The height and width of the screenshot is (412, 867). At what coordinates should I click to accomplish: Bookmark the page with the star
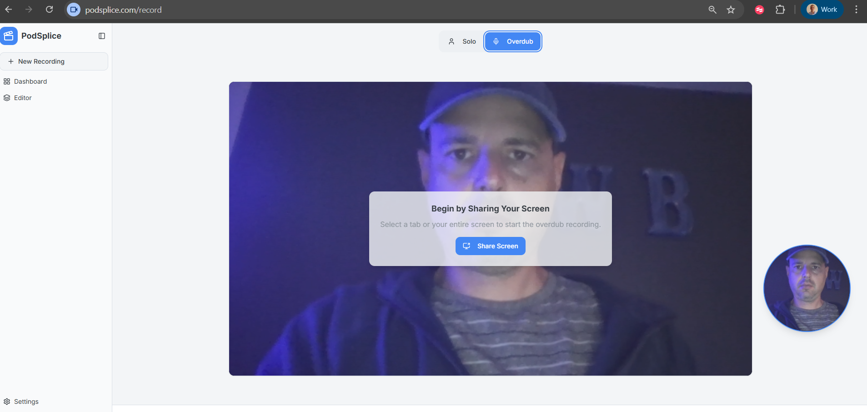731,9
